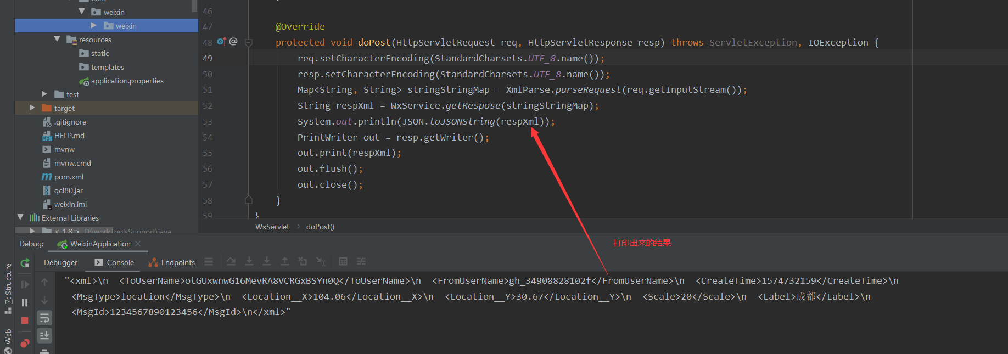Viewport: 1008px width, 354px height.
Task: Select the templates folder
Action: tap(102, 67)
